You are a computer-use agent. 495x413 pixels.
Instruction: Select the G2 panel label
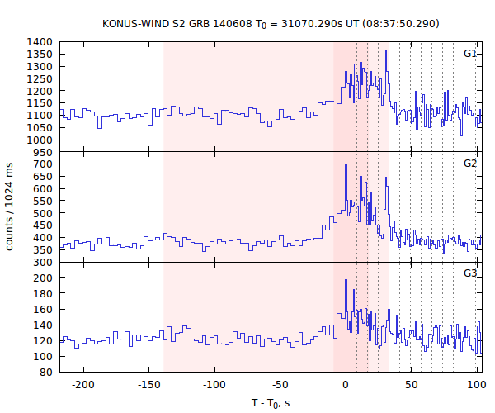470,164
